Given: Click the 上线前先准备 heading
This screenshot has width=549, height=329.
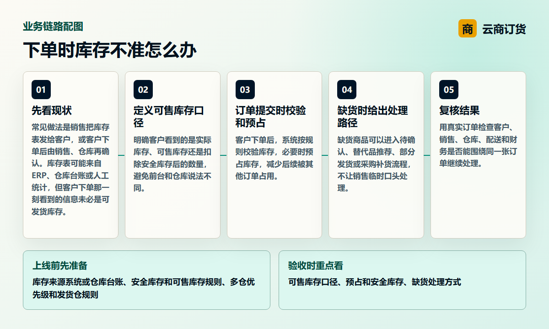Looking at the screenshot, I should (x=60, y=266).
